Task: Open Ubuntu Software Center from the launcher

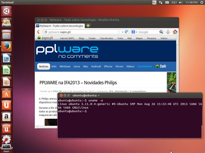Action: (7, 93)
